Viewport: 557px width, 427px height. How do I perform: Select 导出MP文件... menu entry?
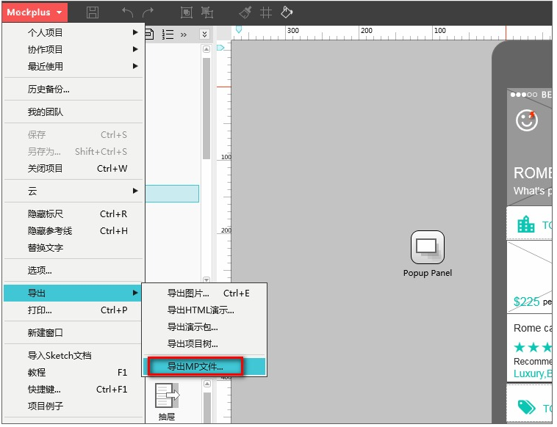[x=204, y=367]
